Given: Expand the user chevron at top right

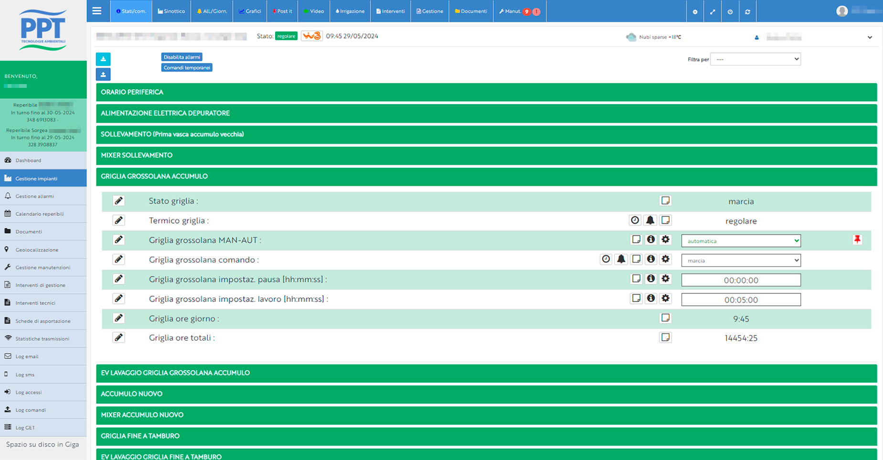Looking at the screenshot, I should point(870,37).
